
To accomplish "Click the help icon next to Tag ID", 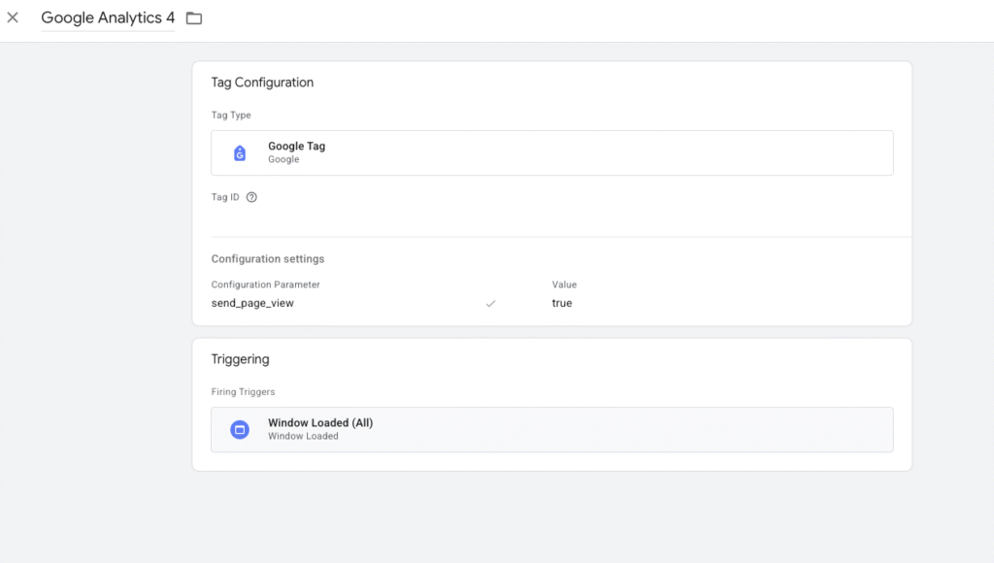I will point(251,197).
